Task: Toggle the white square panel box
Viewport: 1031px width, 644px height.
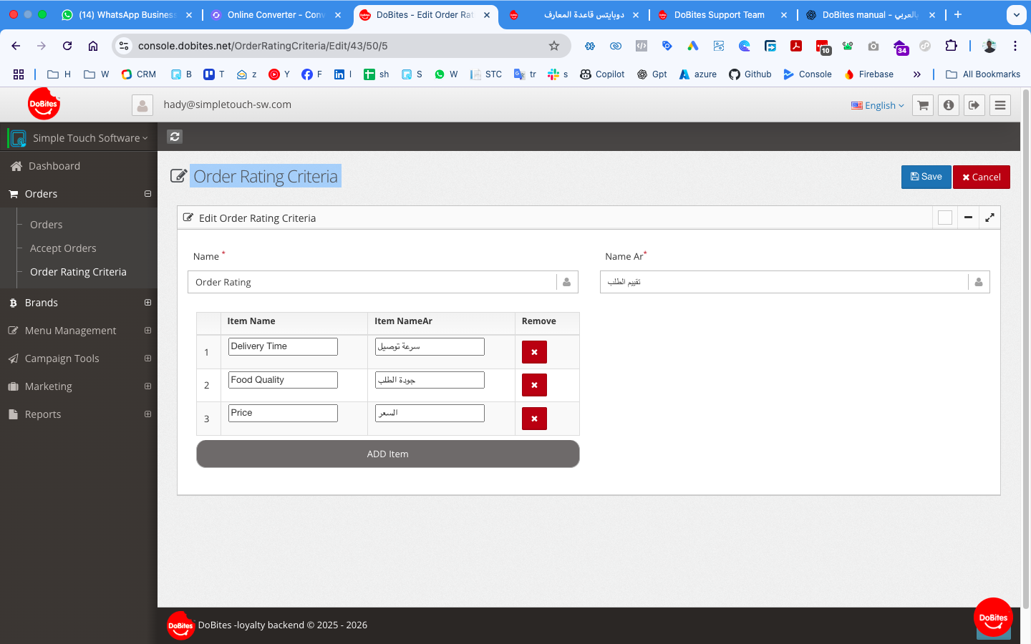Action: pos(945,218)
